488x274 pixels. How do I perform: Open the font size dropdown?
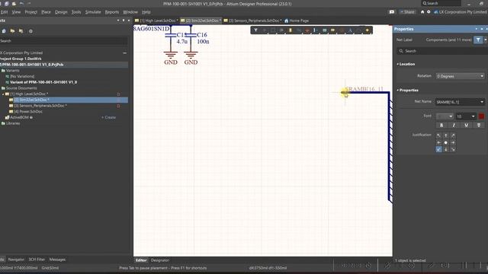(473, 116)
